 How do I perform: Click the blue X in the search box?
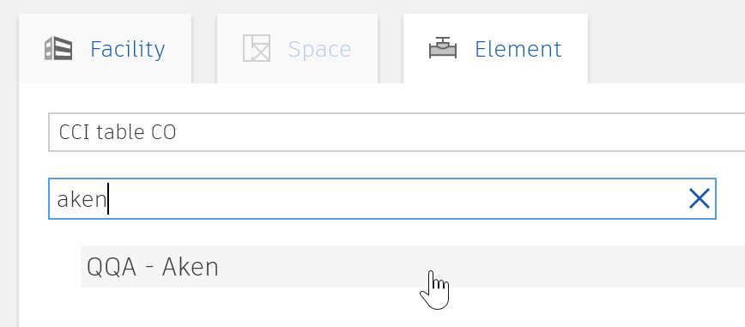pos(699,198)
